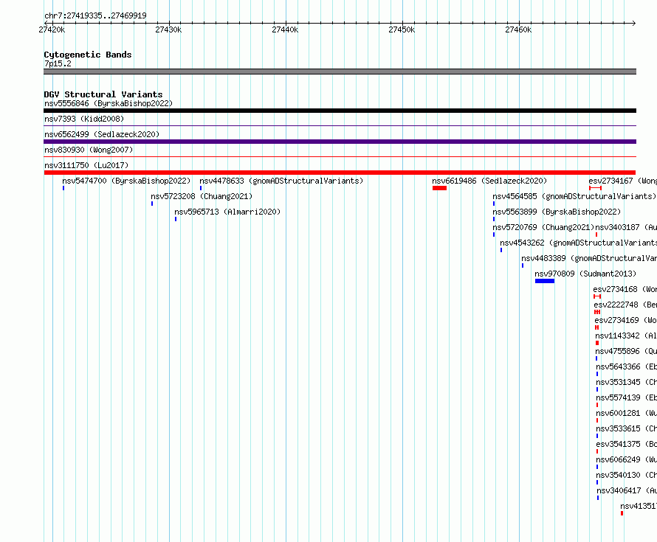Click the red marker below the bottom-most nsv413… label
Viewport: 657px width, 542px height.
(622, 513)
